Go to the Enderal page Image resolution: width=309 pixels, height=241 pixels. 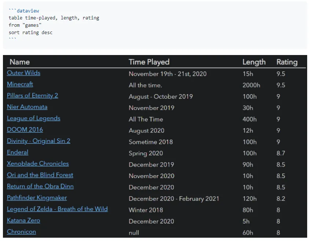tap(17, 153)
